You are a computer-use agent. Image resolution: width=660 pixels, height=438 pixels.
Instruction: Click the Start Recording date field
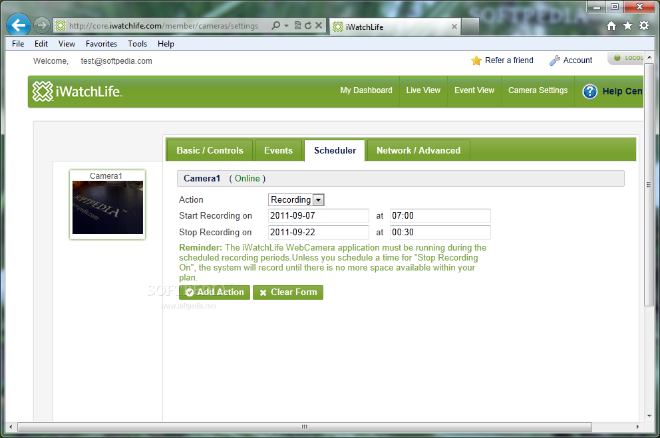[319, 215]
